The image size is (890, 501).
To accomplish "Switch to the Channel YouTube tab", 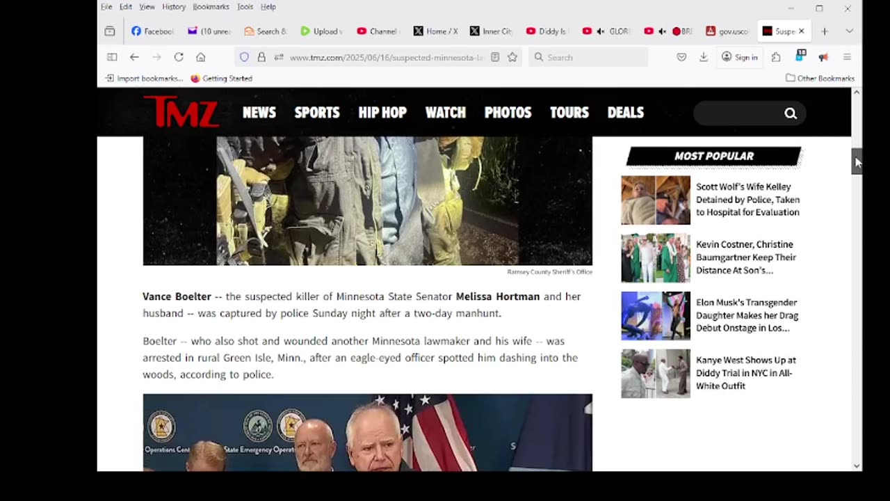I will 379,31.
